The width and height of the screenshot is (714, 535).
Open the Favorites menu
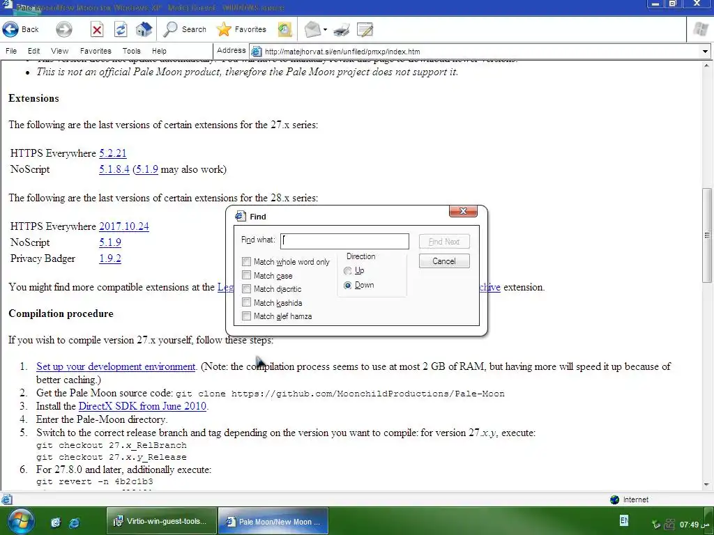pyautogui.click(x=96, y=51)
